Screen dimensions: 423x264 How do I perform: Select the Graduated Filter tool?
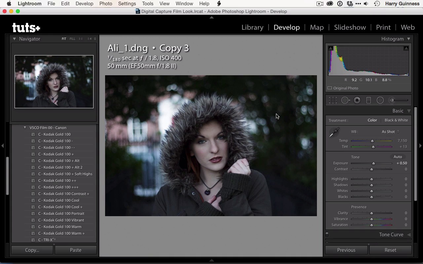coord(368,100)
